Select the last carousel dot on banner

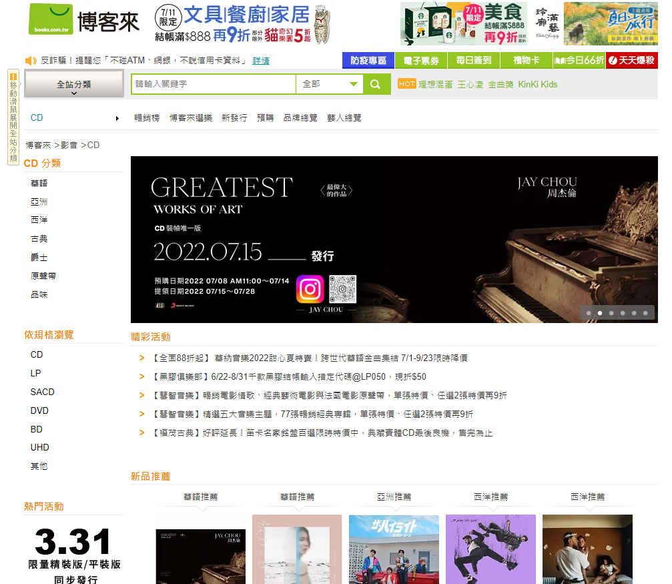point(645,313)
